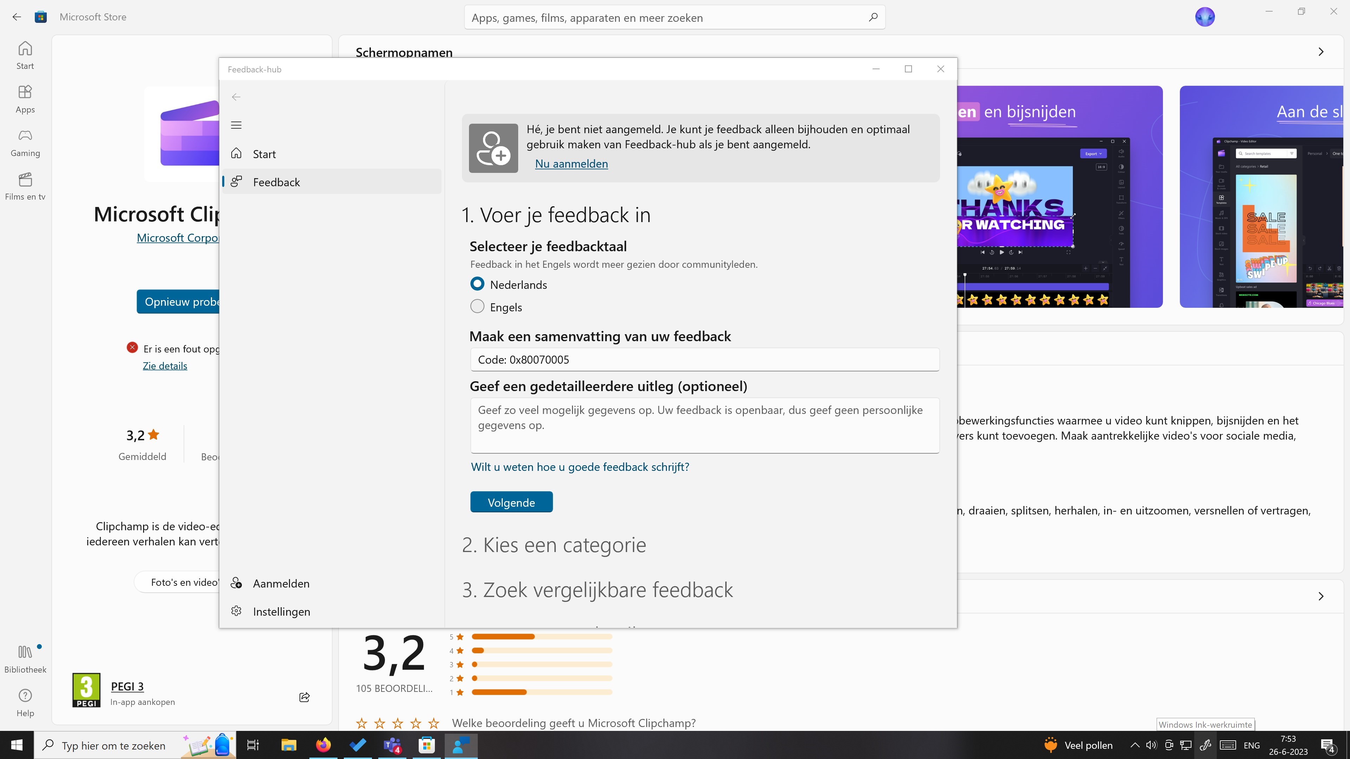This screenshot has width=1350, height=759.
Task: Open the Veel pollen weather widget
Action: 1078,745
